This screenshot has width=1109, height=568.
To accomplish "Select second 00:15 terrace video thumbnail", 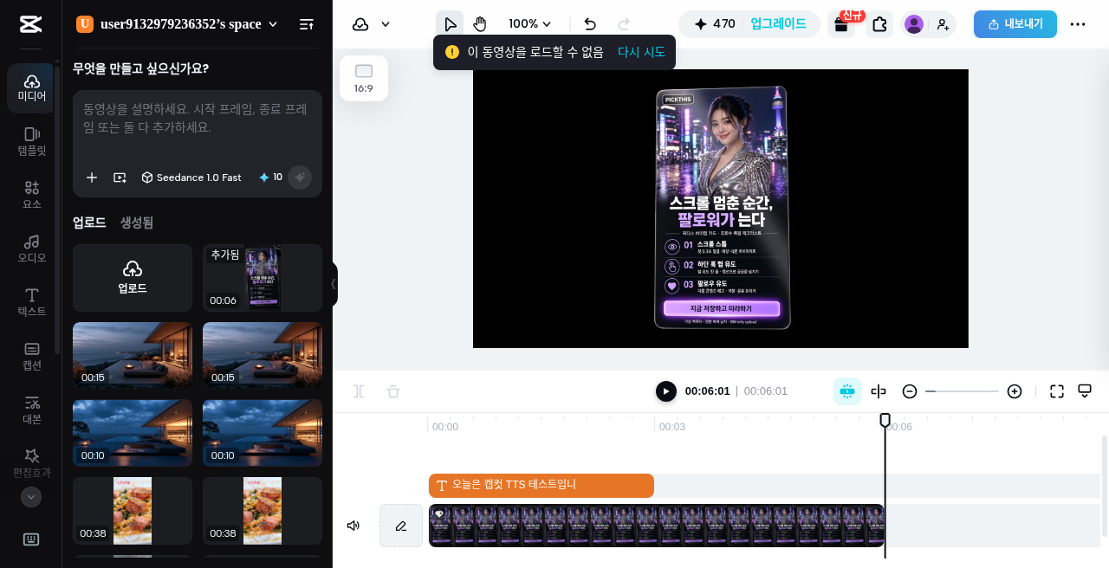I will (x=263, y=355).
